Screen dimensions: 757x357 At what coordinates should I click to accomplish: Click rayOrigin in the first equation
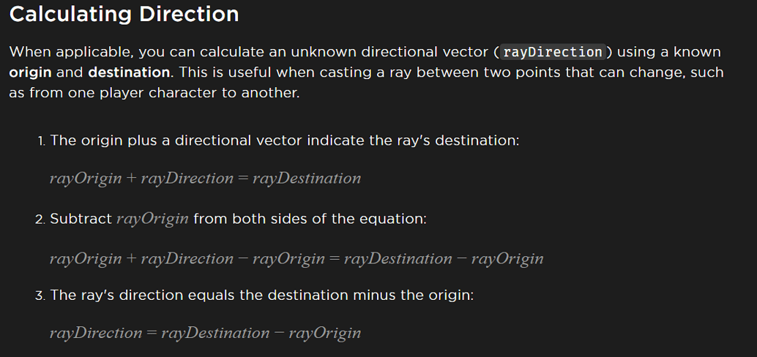[x=86, y=178]
